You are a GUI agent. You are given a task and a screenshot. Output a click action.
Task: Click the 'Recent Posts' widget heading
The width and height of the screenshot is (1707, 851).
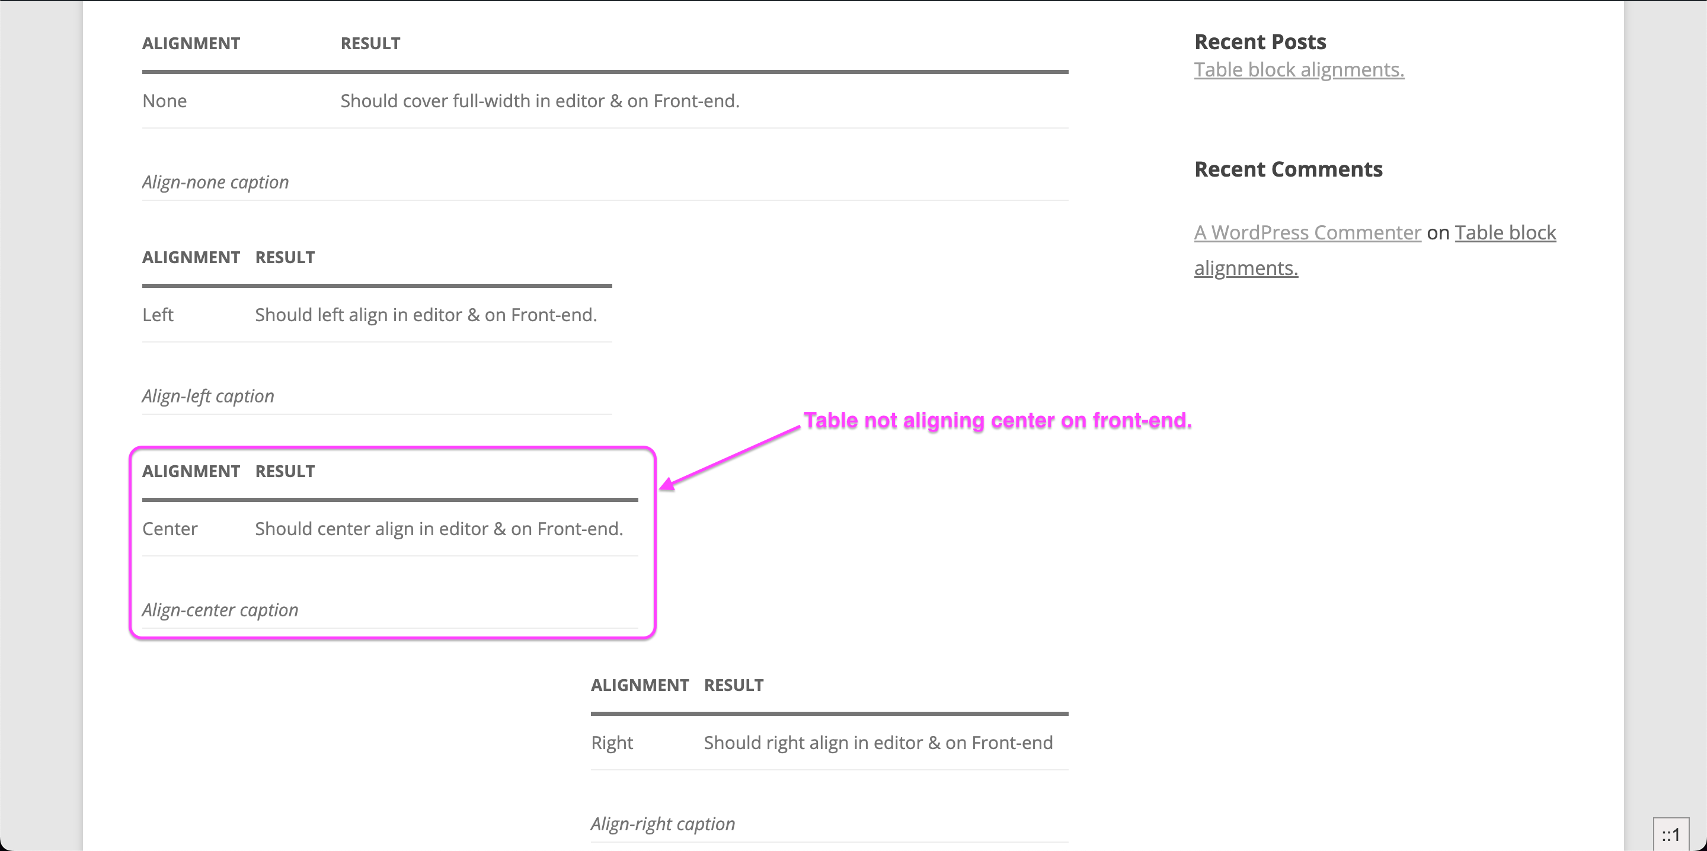pos(1260,41)
